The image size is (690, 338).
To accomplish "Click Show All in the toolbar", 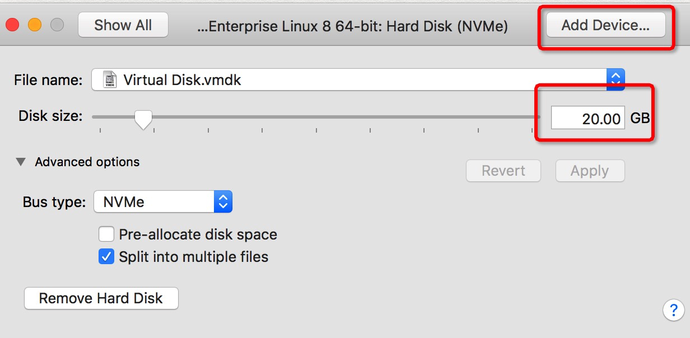I will coord(123,25).
